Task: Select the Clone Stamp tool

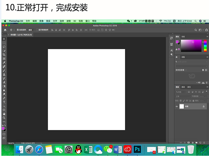Action: pos(4,75)
